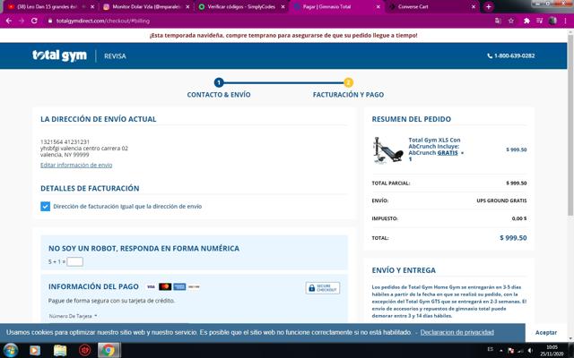This screenshot has height=358, width=574.
Task: Open the translate page icon
Action: 498,21
